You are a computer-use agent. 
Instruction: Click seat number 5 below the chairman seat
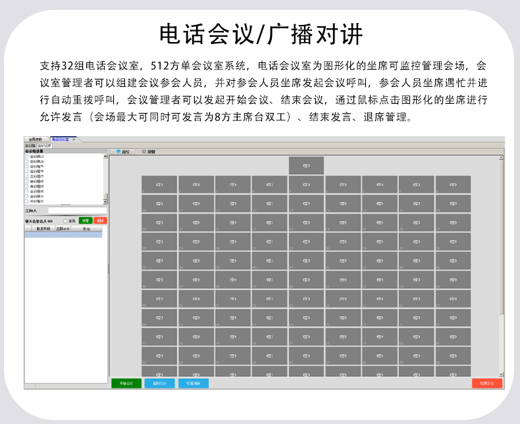[307, 185]
